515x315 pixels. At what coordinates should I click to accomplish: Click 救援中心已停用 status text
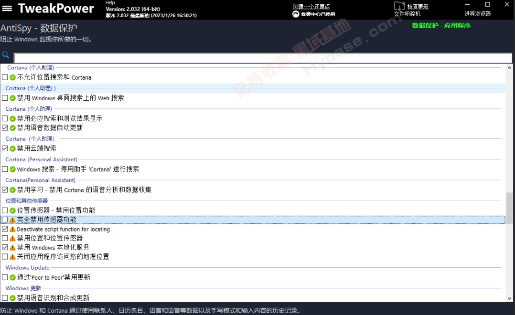point(318,14)
